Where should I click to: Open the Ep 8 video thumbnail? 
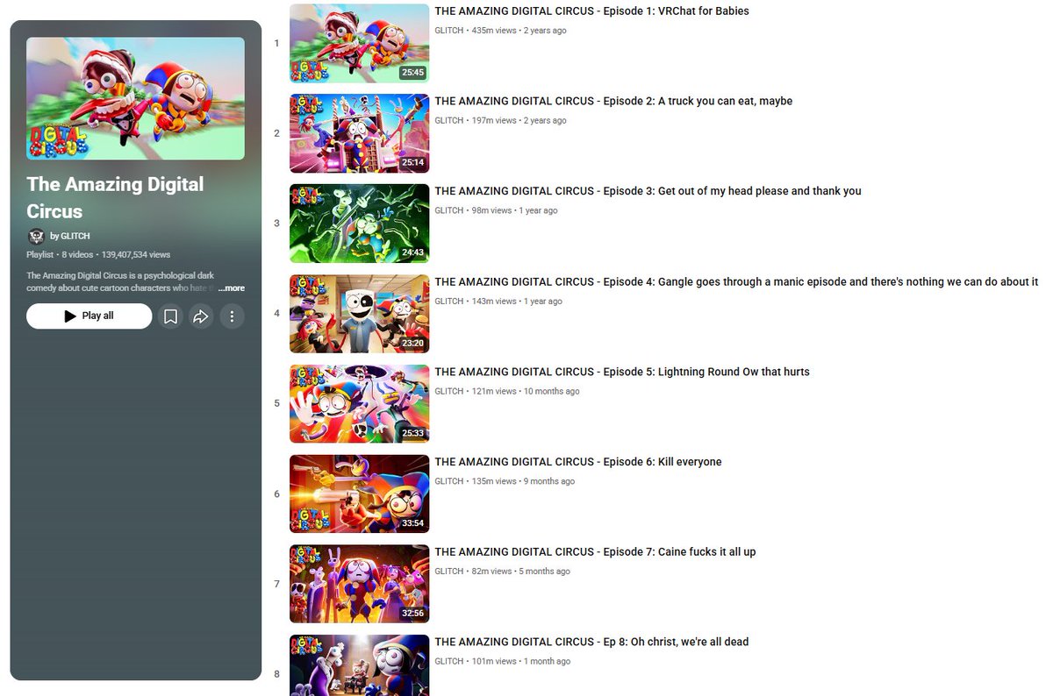pyautogui.click(x=360, y=665)
